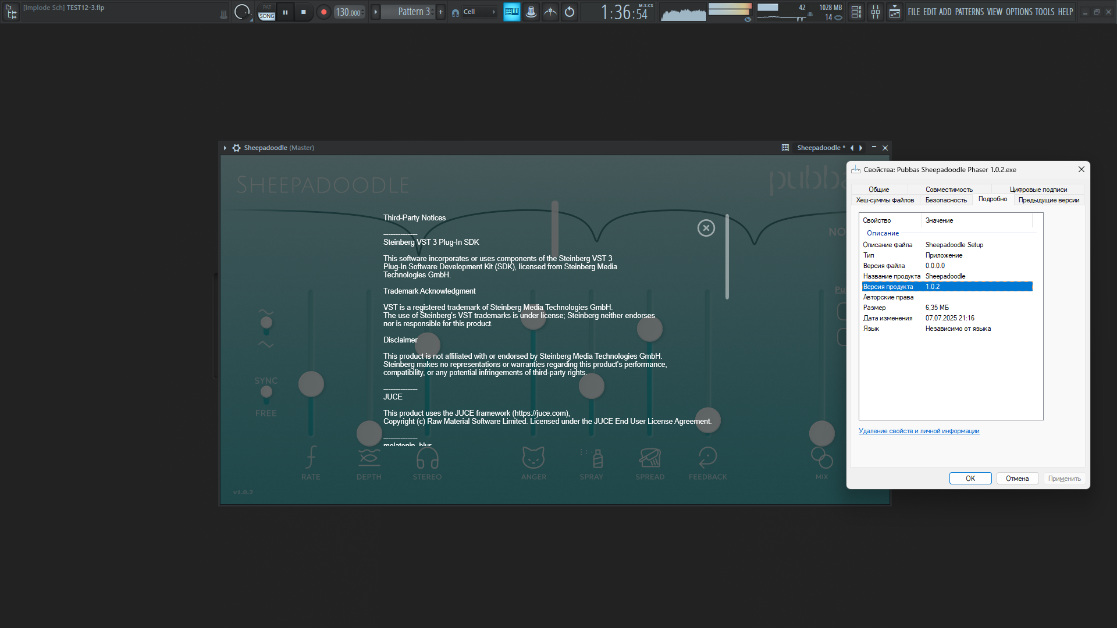Click the MIX circles icon in Sheepadoodle
The width and height of the screenshot is (1117, 628).
pyautogui.click(x=822, y=458)
